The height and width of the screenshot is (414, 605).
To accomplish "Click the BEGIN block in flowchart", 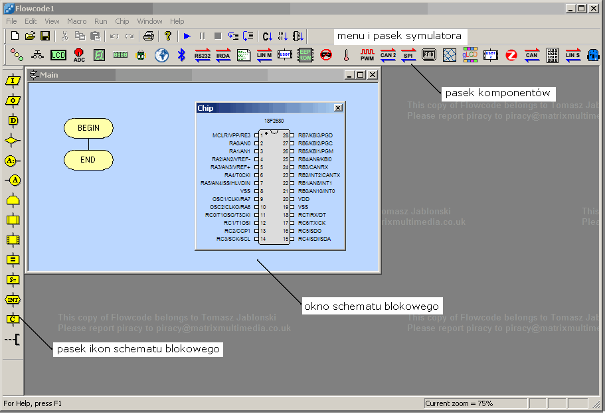I will (x=88, y=128).
